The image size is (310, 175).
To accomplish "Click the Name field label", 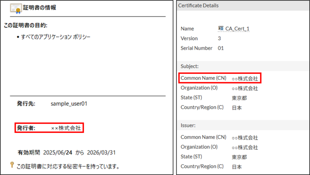I will tap(187, 29).
